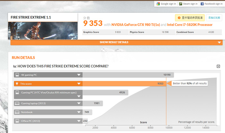Sign in with Steam
225x133 pixels.
188,4
